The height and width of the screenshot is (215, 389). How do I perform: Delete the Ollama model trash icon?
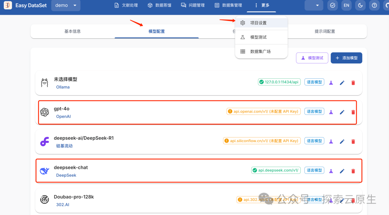tap(353, 83)
